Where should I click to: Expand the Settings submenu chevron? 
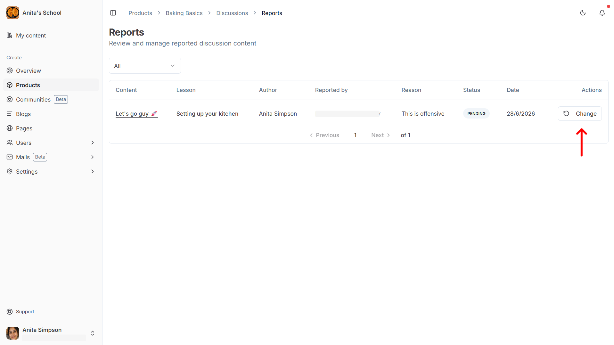(93, 171)
